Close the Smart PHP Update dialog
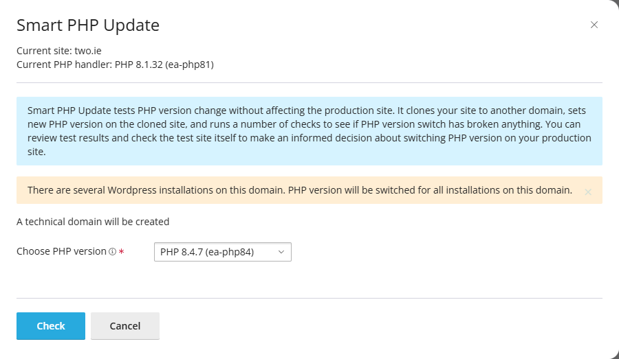The image size is (619, 359). click(x=594, y=25)
